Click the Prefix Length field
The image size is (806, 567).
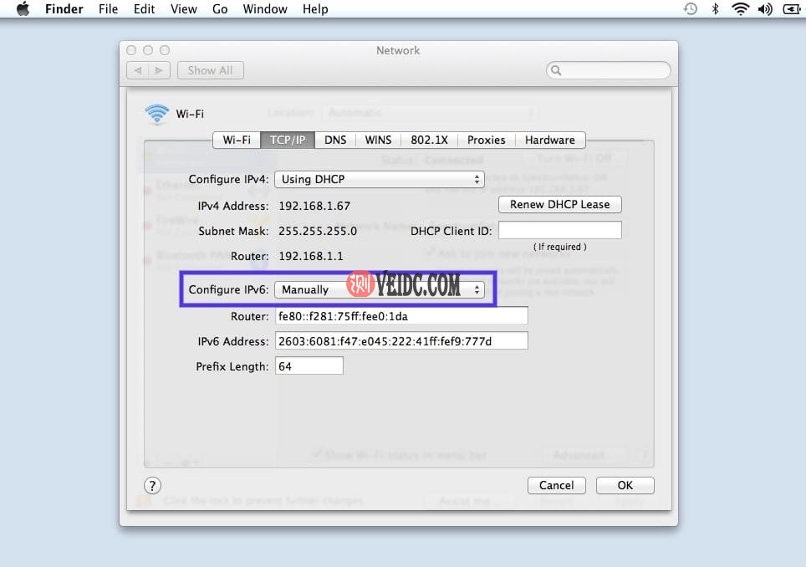pos(309,366)
